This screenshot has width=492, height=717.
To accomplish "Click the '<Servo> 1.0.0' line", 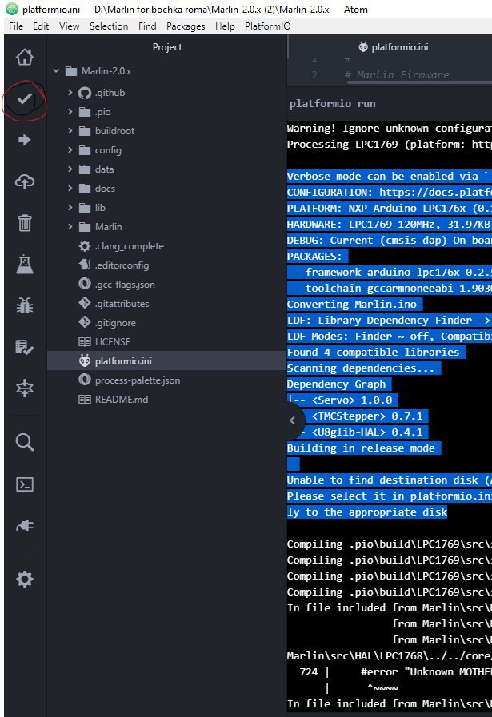I will (x=352, y=400).
